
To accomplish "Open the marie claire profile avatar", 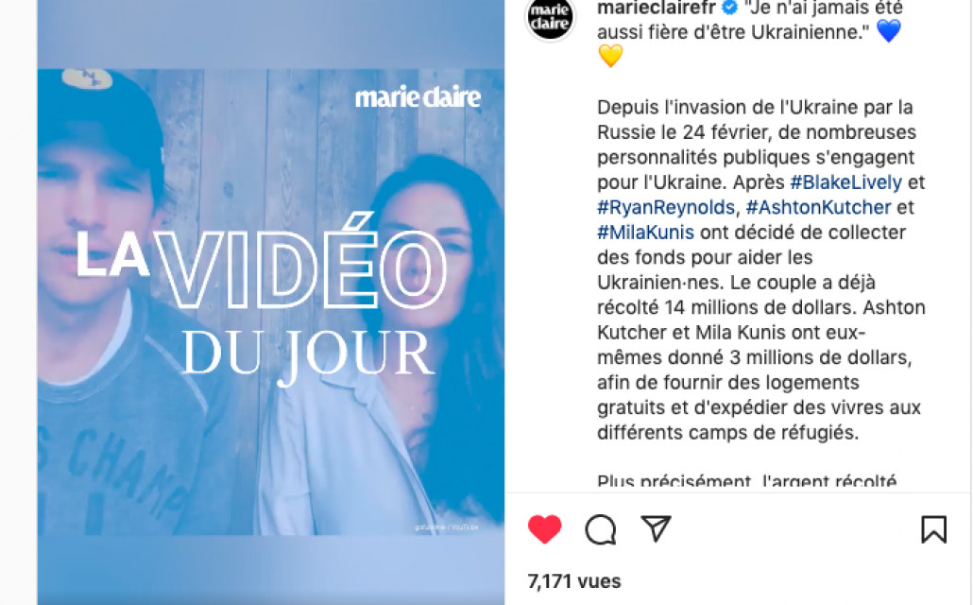I will pyautogui.click(x=550, y=17).
